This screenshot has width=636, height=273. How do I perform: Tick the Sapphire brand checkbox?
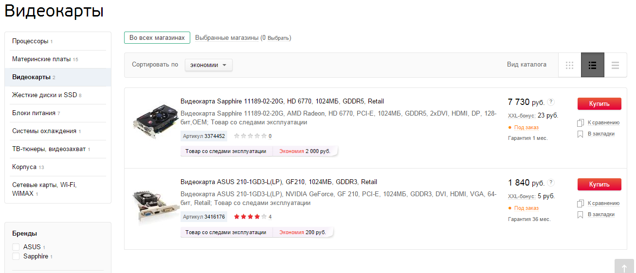(x=16, y=256)
